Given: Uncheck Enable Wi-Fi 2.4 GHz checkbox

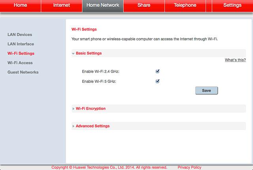Looking at the screenshot, I should click(157, 71).
